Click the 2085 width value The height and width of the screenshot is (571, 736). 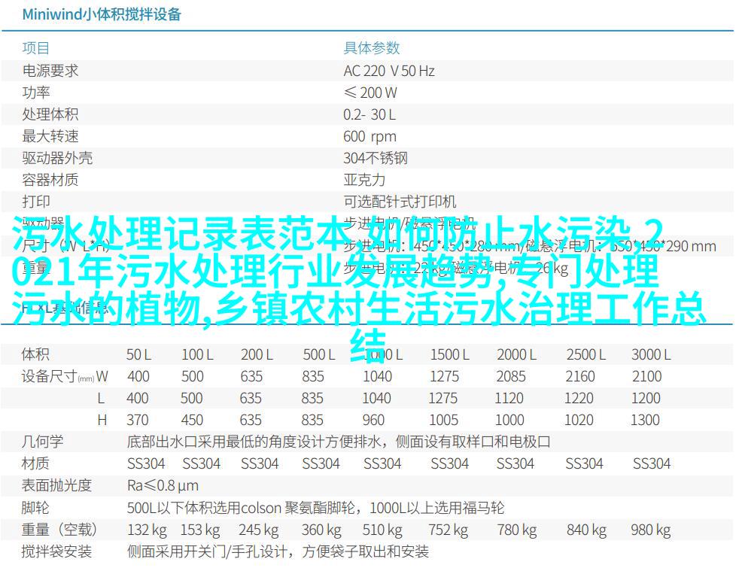pyautogui.click(x=511, y=376)
